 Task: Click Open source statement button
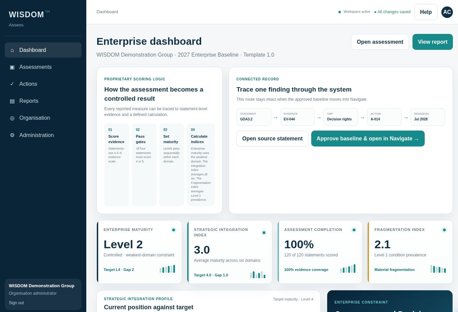[272, 139]
